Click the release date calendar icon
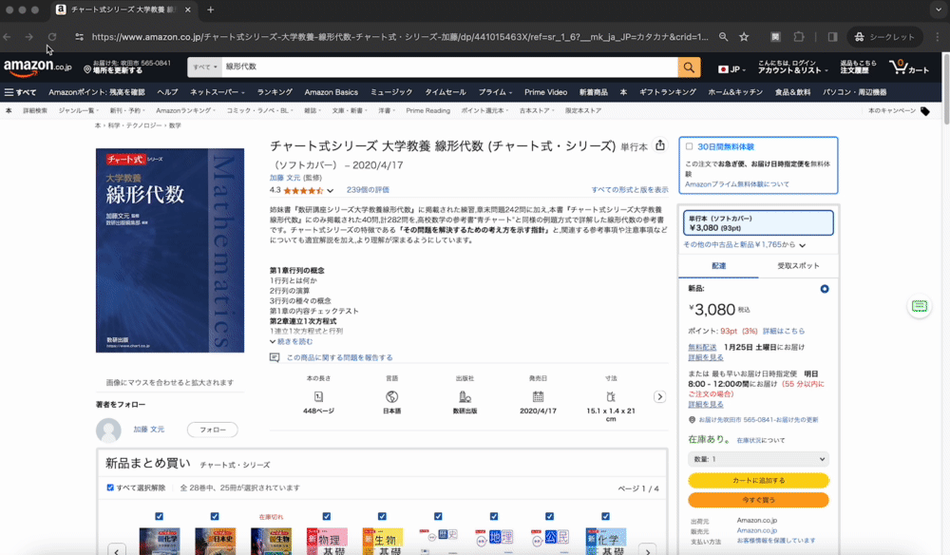 (538, 397)
